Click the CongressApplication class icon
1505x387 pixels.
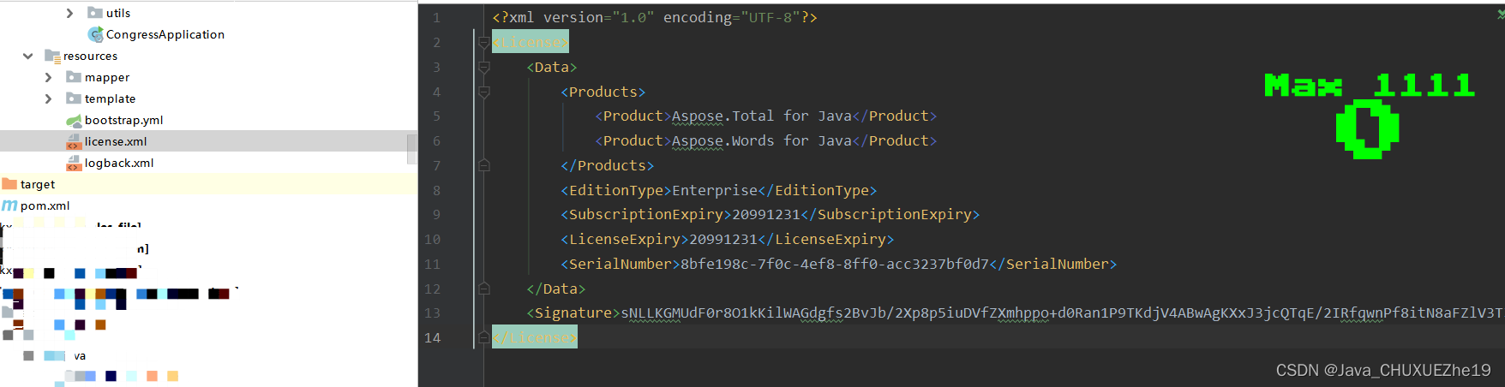(x=96, y=34)
